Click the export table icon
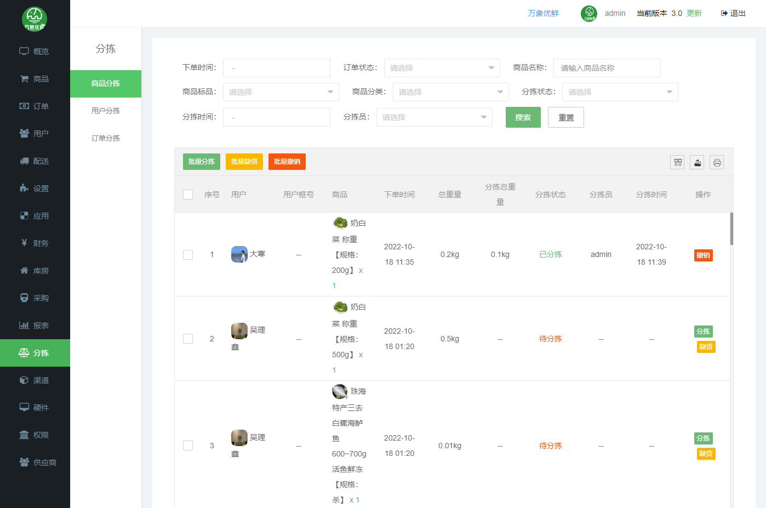 (697, 162)
